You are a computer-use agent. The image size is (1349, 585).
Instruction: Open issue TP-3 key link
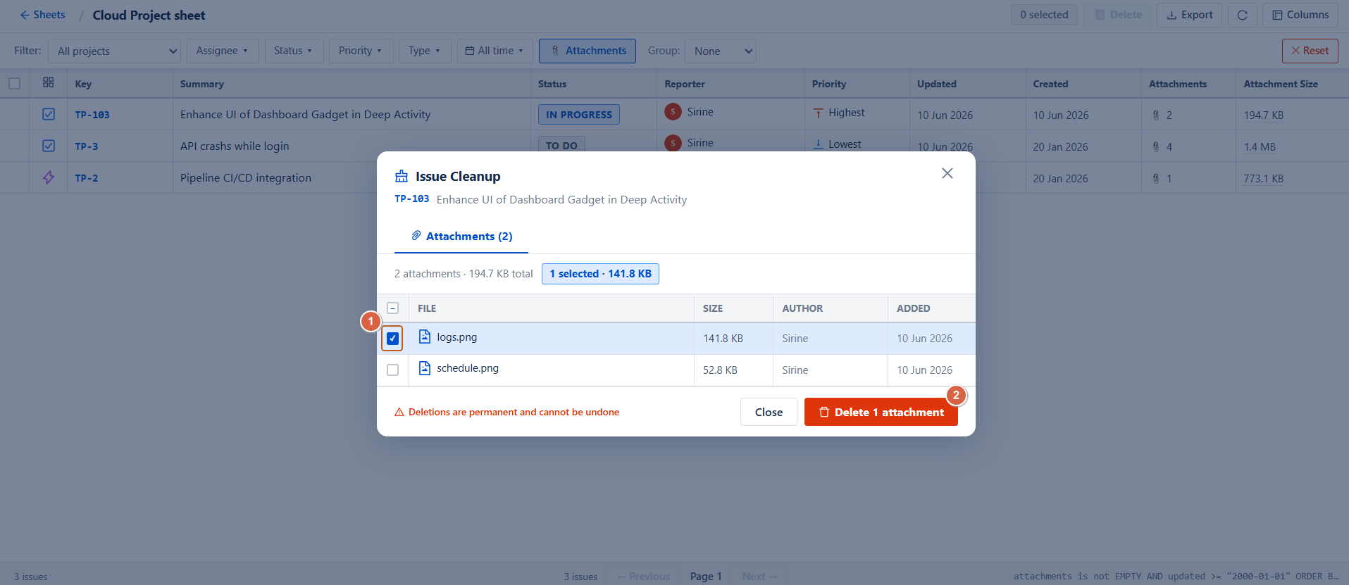pyautogui.click(x=87, y=146)
